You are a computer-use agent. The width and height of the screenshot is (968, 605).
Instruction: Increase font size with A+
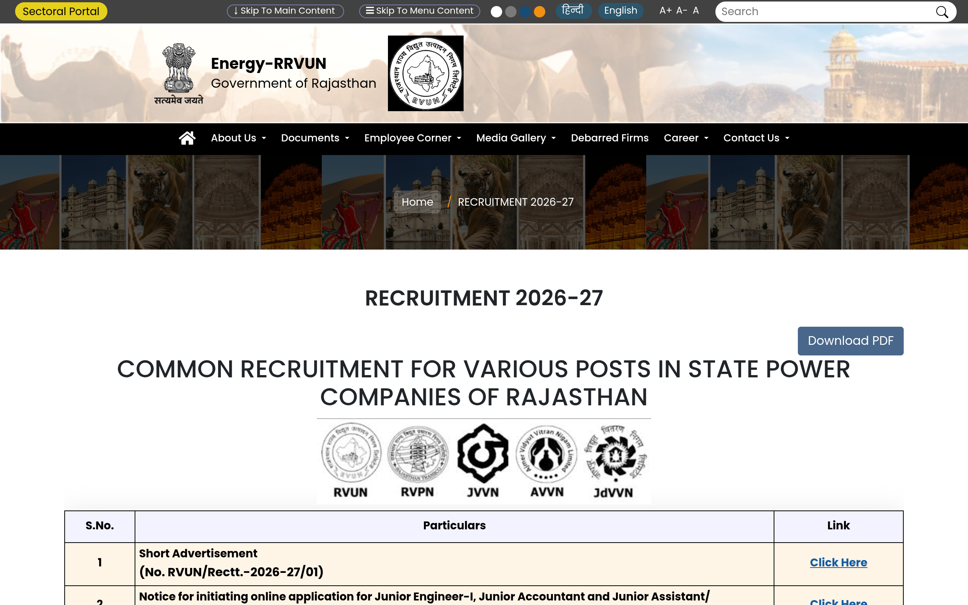click(x=665, y=11)
